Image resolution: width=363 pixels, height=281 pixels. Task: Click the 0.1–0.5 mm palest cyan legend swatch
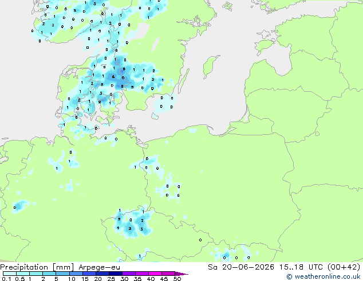[x=10, y=274]
